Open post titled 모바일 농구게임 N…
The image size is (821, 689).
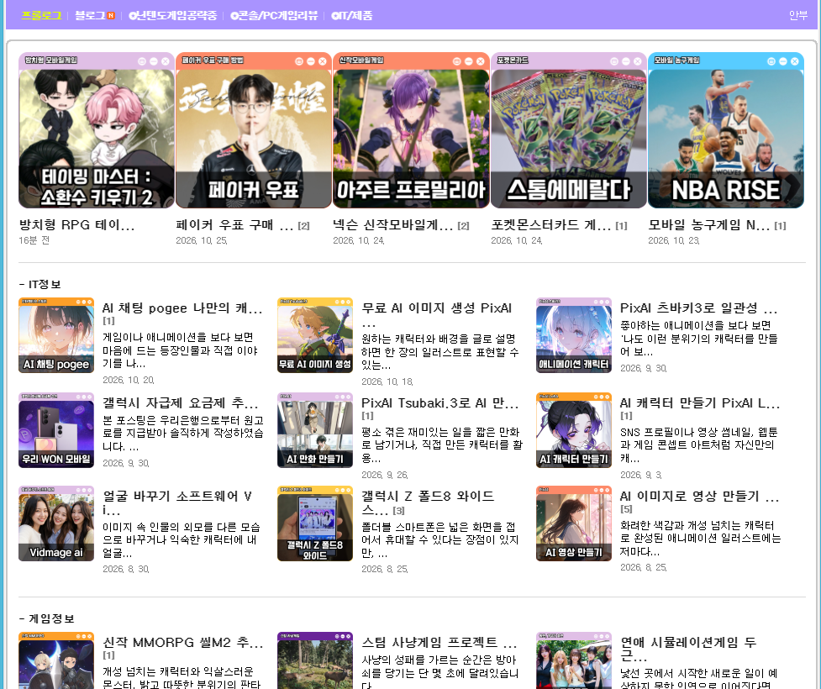(x=709, y=224)
